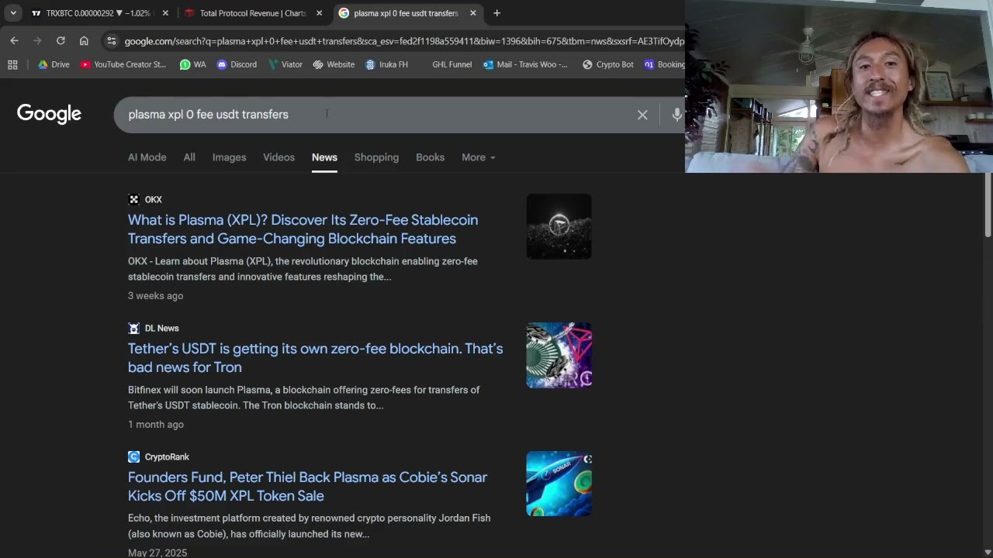View site information icon in address bar

pos(112,41)
